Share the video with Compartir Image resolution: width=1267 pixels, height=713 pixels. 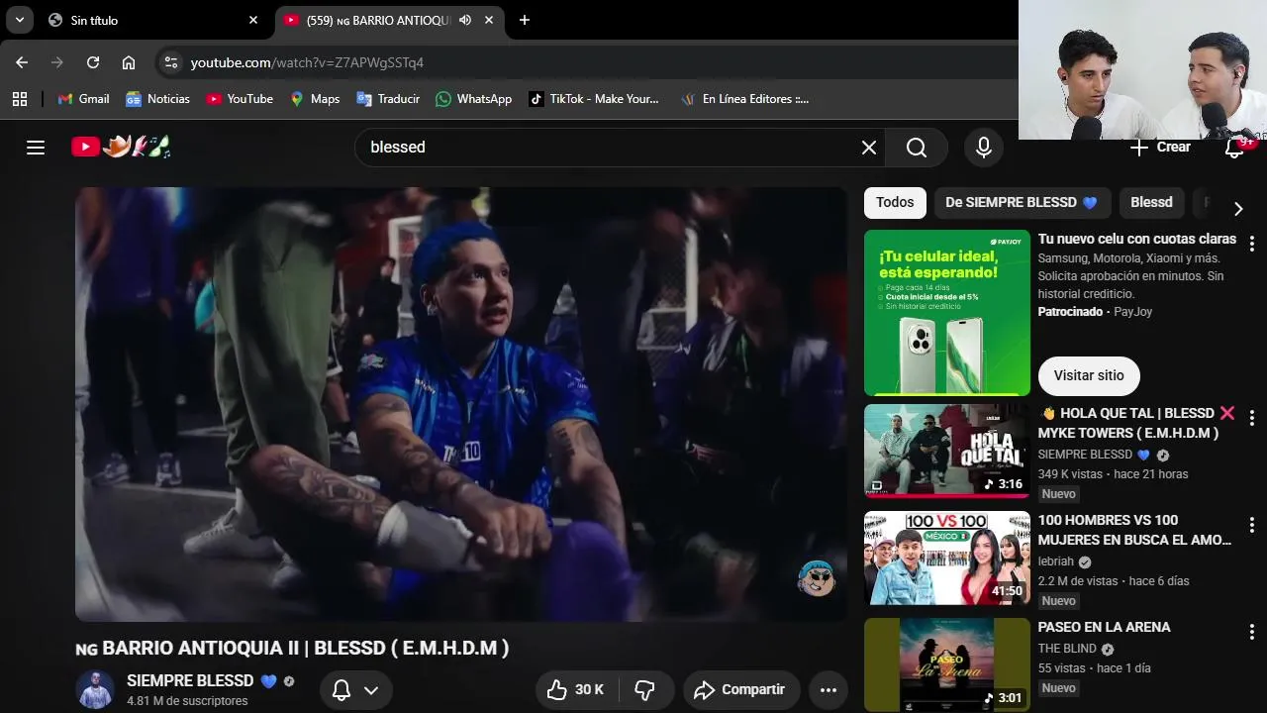(x=739, y=690)
